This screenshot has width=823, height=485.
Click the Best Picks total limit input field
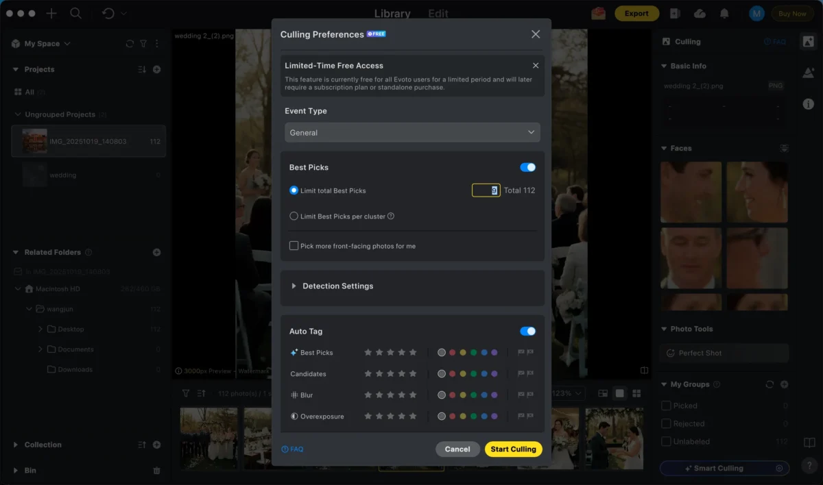tap(486, 190)
